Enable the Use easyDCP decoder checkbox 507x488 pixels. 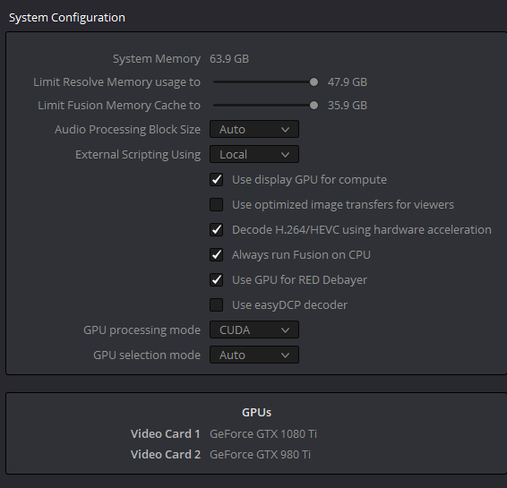tap(216, 304)
